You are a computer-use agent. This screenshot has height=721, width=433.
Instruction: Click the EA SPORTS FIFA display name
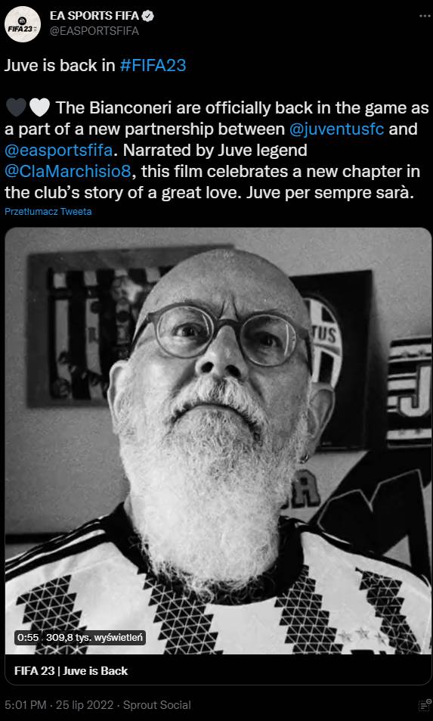click(x=94, y=16)
